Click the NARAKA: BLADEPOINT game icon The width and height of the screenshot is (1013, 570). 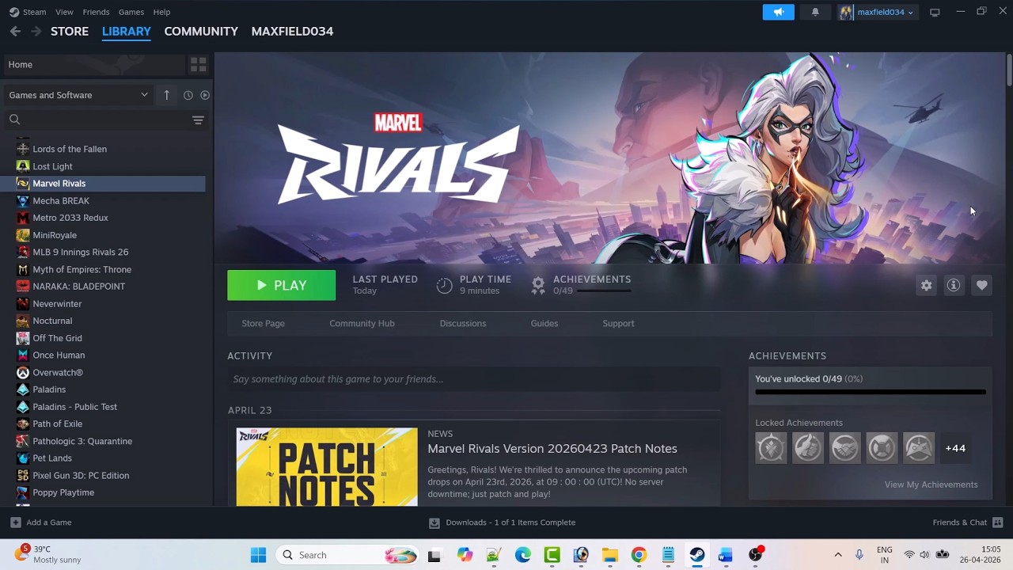click(23, 287)
